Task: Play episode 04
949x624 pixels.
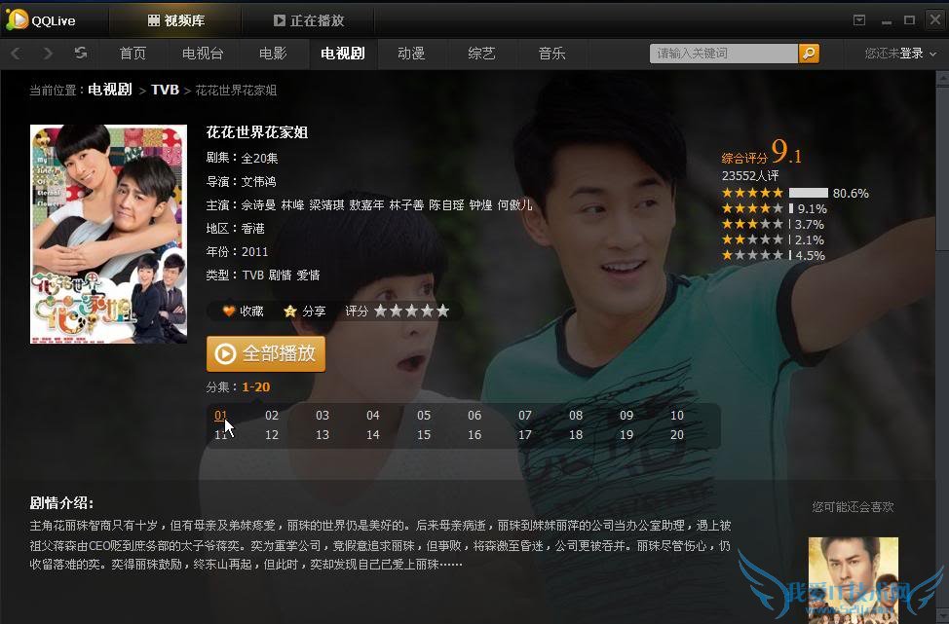Action: coord(373,416)
